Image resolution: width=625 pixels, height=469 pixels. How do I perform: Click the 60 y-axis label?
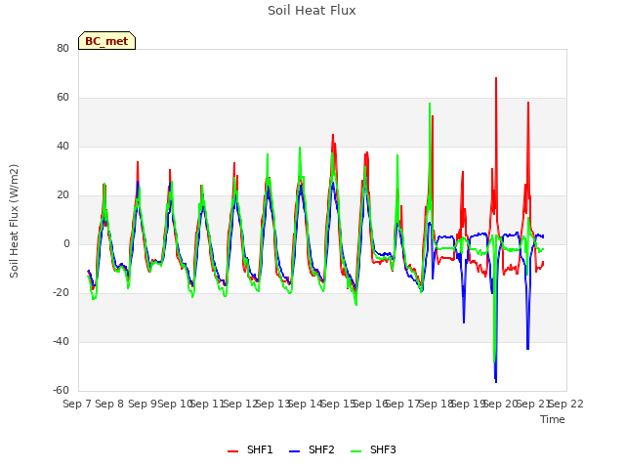[62, 98]
